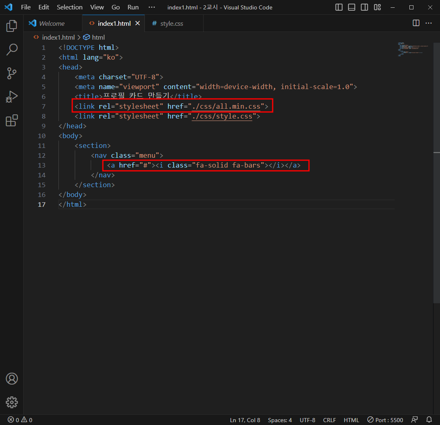Show errors and warnings in status bar

click(20, 420)
